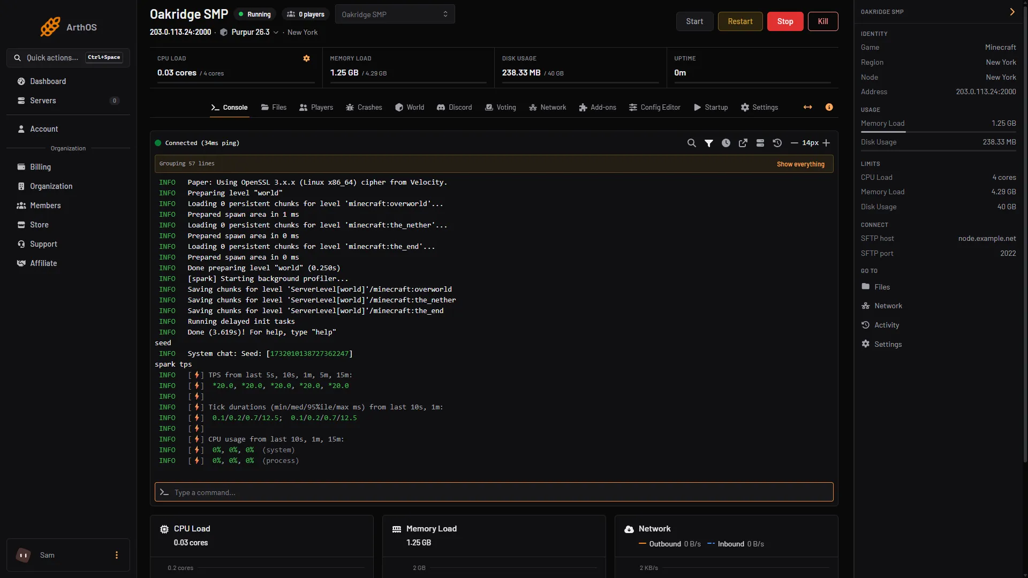Go to Activity from side panel

pyautogui.click(x=880, y=325)
